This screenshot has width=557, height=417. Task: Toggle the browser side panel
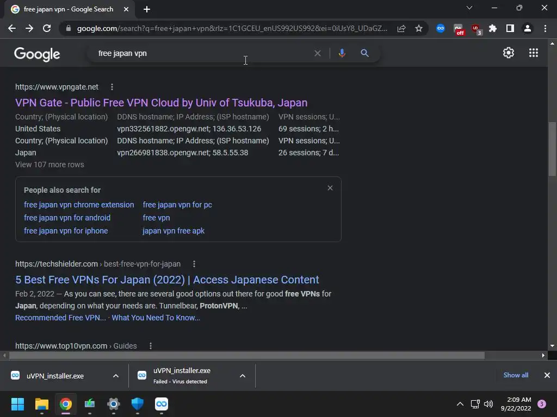[x=510, y=28]
